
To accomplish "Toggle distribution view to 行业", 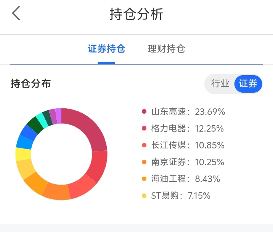I will click(x=220, y=84).
